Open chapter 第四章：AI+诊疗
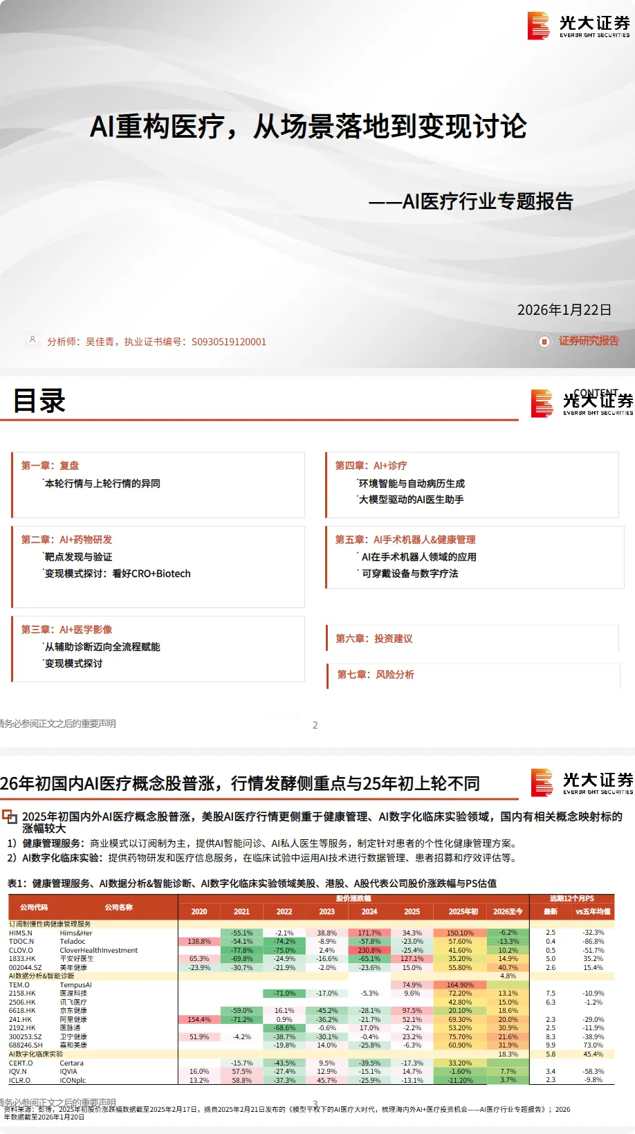The height and width of the screenshot is (1134, 635). [371, 466]
